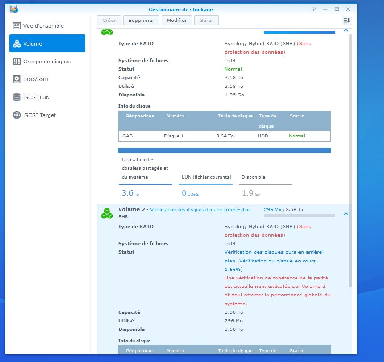
Task: Click the 0 Octets LUN value
Action: [190, 193]
